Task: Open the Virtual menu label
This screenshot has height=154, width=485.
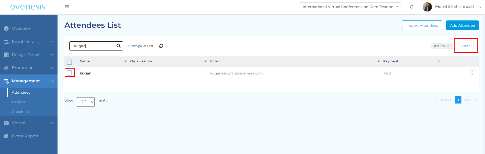Action: pyautogui.click(x=18, y=123)
